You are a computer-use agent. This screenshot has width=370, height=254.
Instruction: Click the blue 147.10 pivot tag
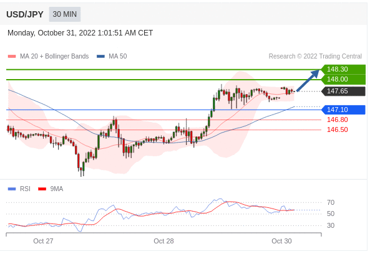tap(343, 110)
